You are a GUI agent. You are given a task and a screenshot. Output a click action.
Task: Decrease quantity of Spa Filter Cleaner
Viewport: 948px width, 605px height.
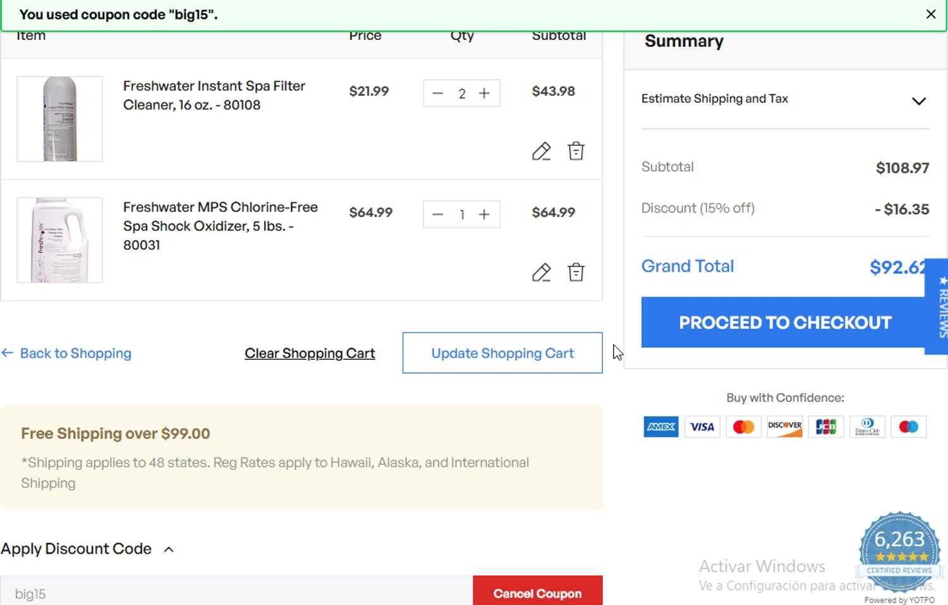pyautogui.click(x=437, y=94)
